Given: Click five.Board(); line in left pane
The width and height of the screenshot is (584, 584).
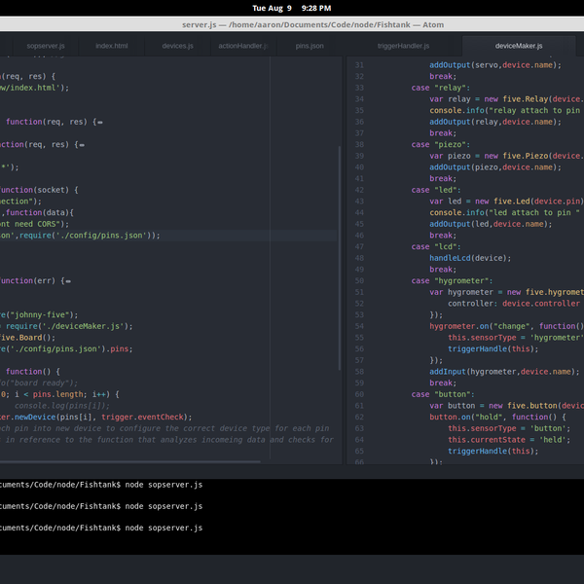Looking at the screenshot, I should coord(27,338).
